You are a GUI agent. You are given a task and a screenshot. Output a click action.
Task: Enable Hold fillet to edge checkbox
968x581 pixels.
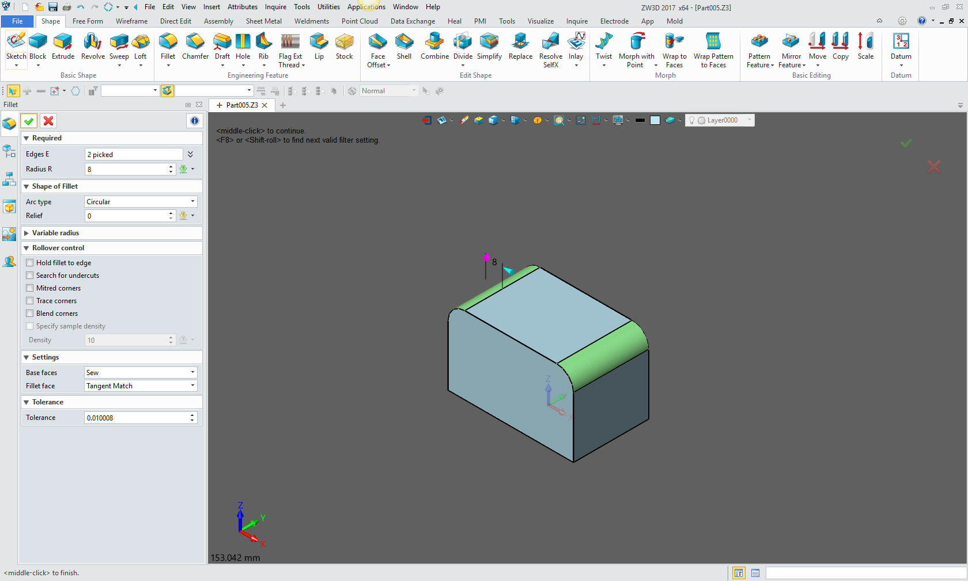[x=30, y=263]
